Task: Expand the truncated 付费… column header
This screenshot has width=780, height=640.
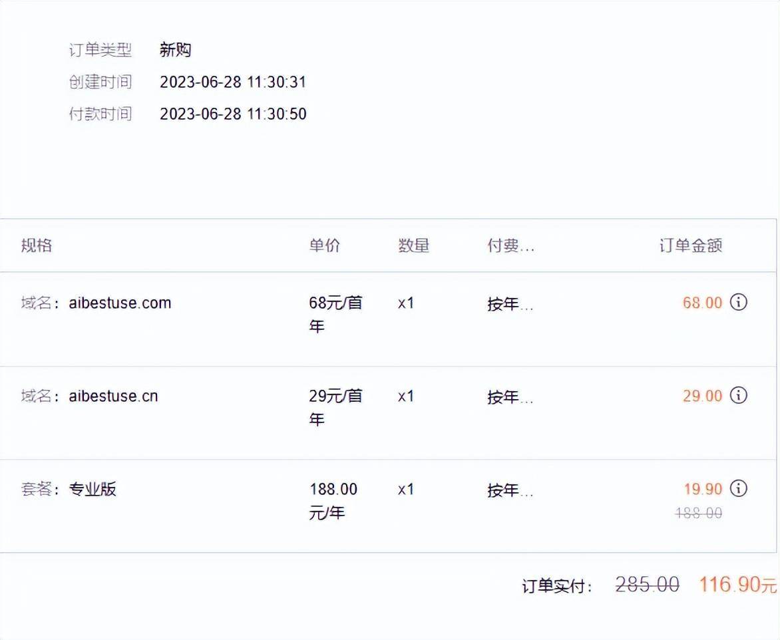Action: tap(511, 245)
